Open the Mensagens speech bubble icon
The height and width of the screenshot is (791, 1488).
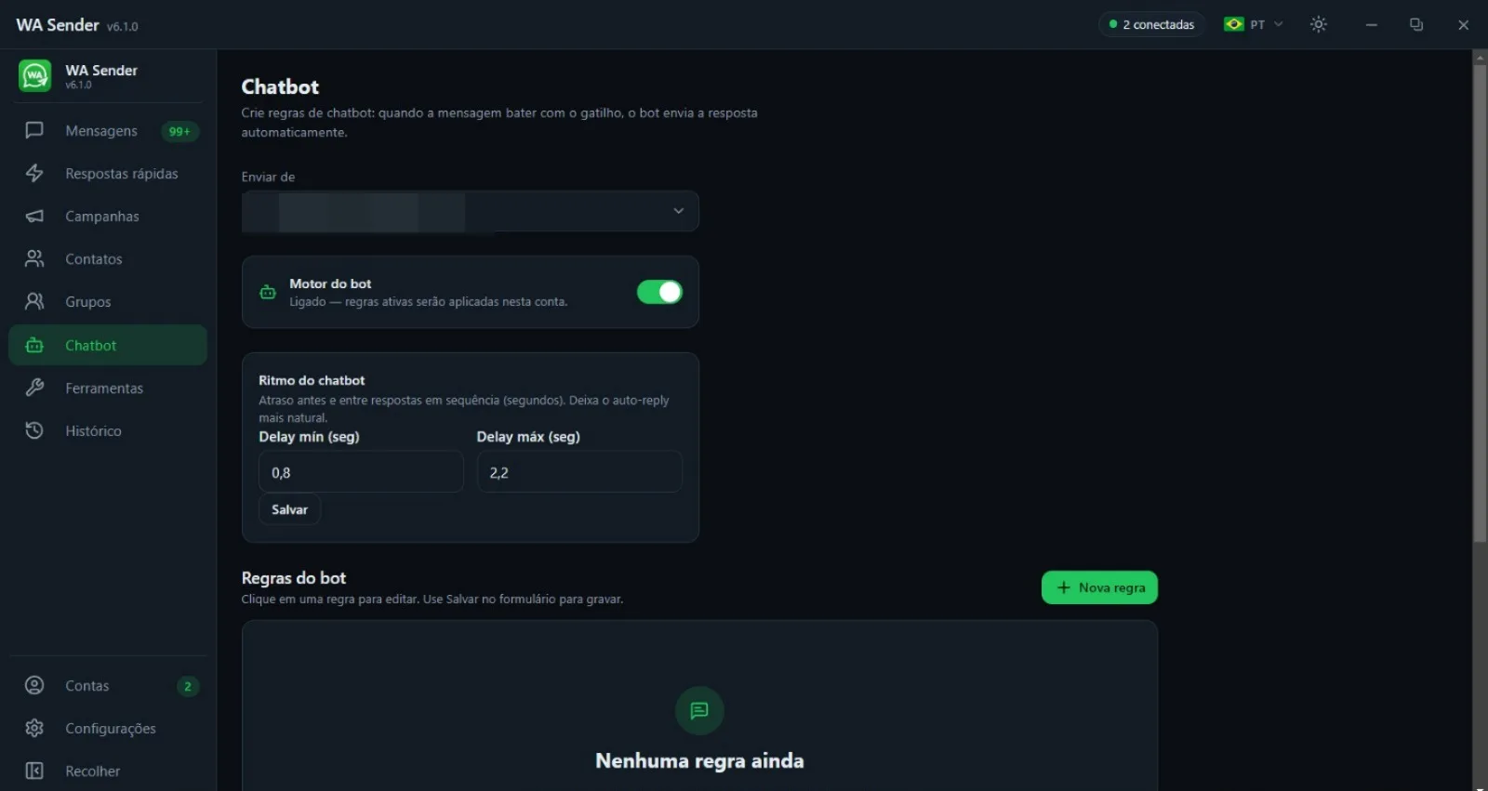coord(34,130)
